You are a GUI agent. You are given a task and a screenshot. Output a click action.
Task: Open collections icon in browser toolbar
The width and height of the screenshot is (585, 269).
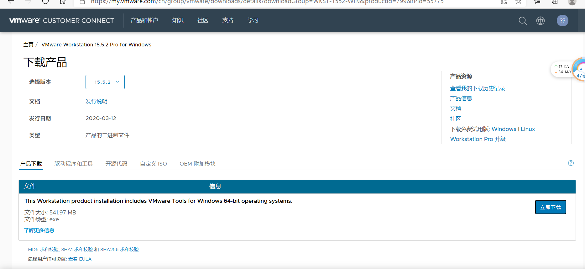[x=555, y=2]
